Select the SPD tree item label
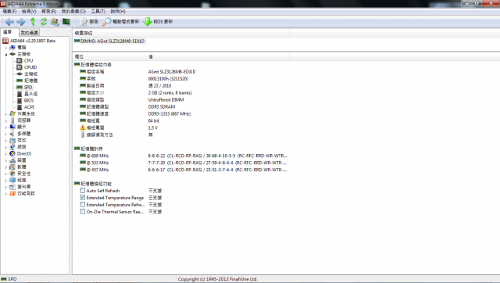500x283 pixels. (28, 87)
